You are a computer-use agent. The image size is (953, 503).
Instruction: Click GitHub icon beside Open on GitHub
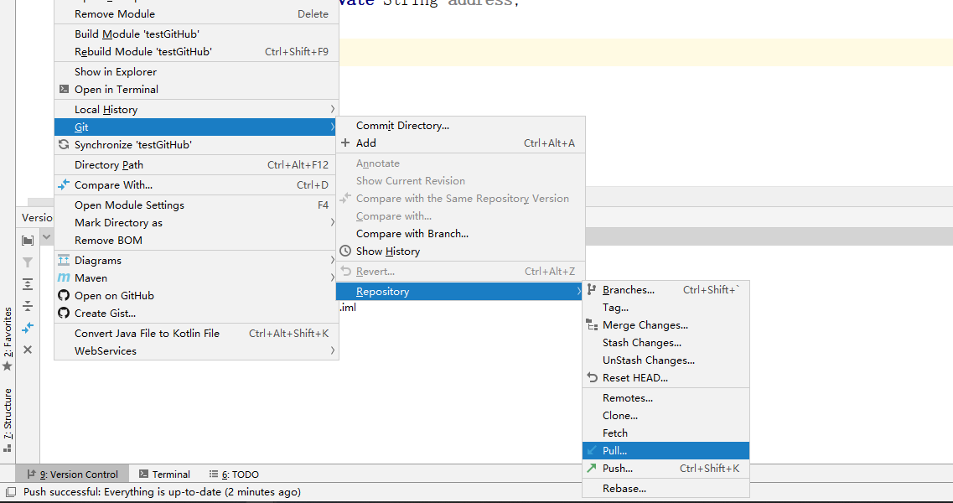[64, 296]
